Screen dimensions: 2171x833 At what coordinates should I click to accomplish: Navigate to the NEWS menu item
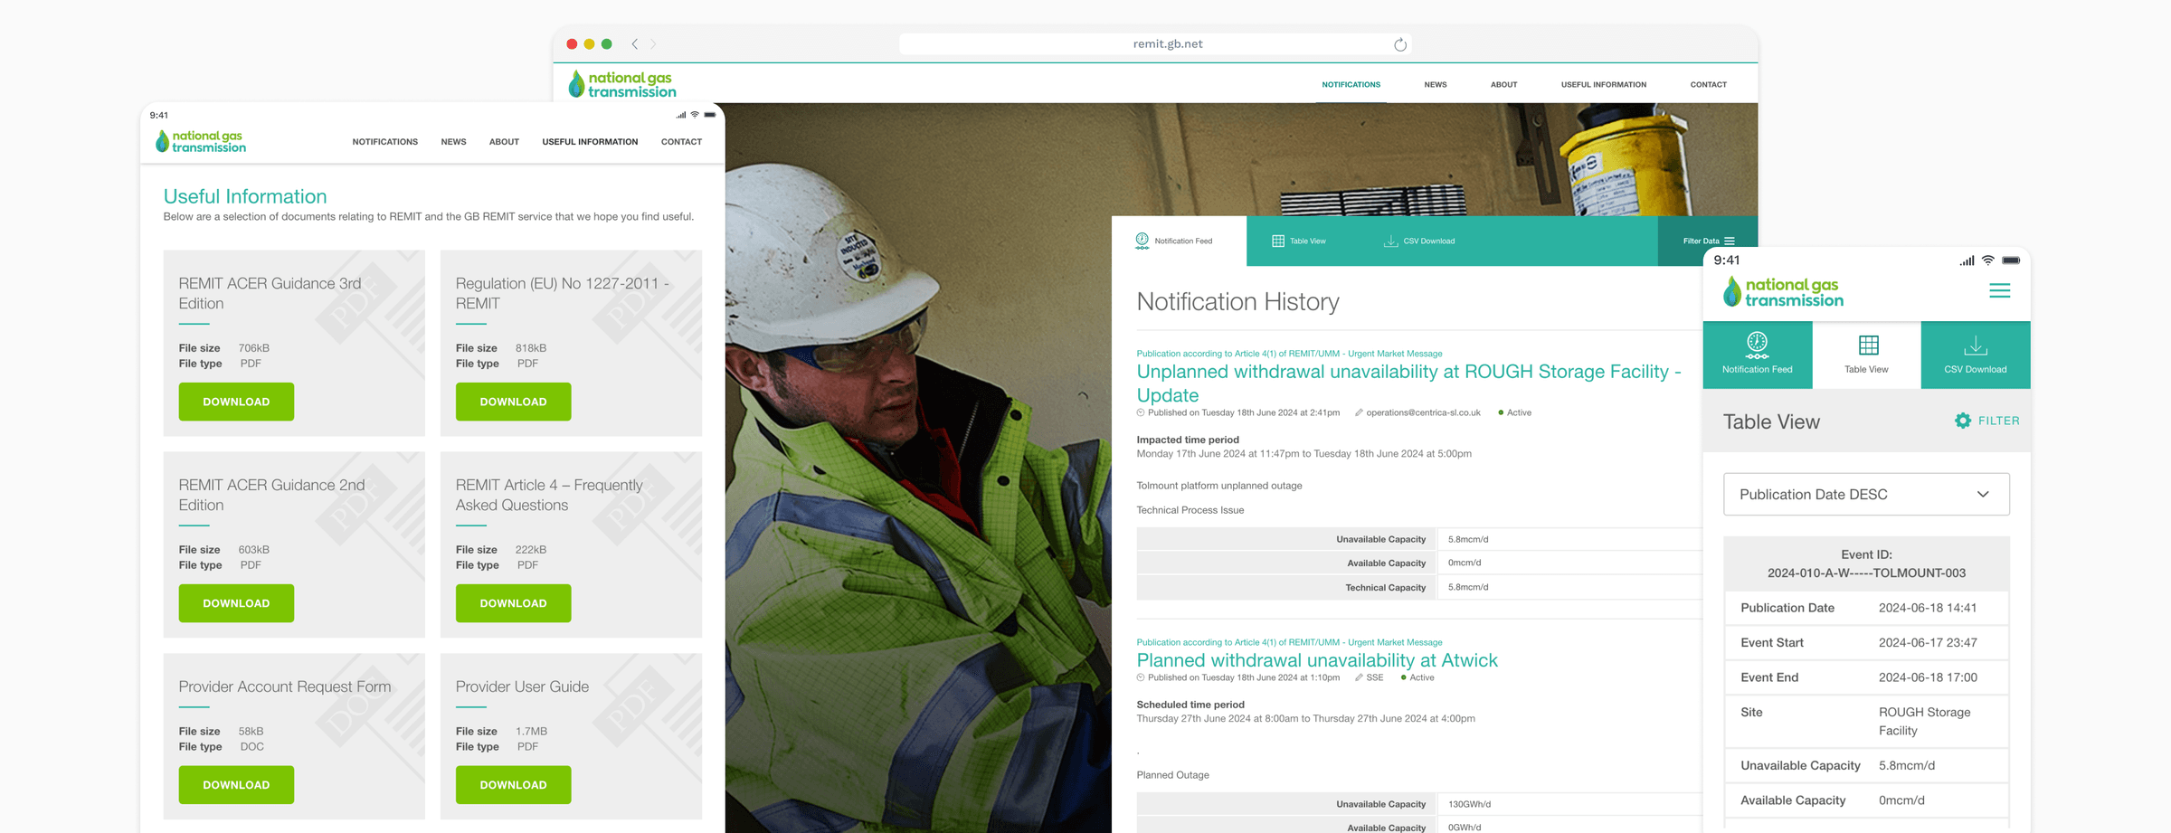click(1435, 84)
